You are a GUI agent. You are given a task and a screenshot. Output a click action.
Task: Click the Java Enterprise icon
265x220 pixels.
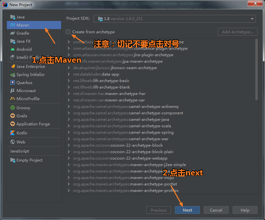point(13,67)
